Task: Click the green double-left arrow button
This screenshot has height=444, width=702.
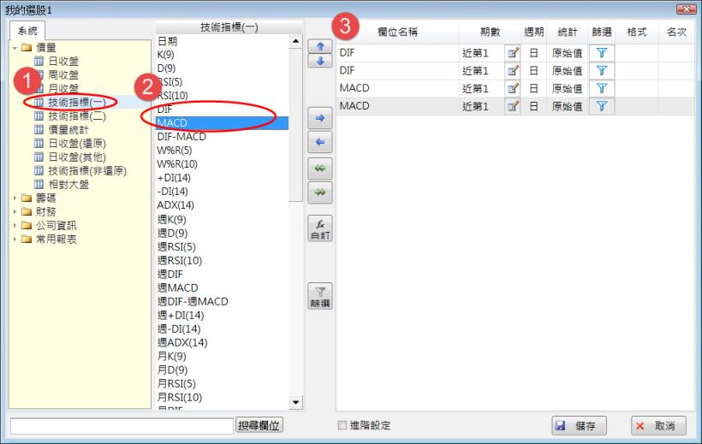Action: point(319,169)
